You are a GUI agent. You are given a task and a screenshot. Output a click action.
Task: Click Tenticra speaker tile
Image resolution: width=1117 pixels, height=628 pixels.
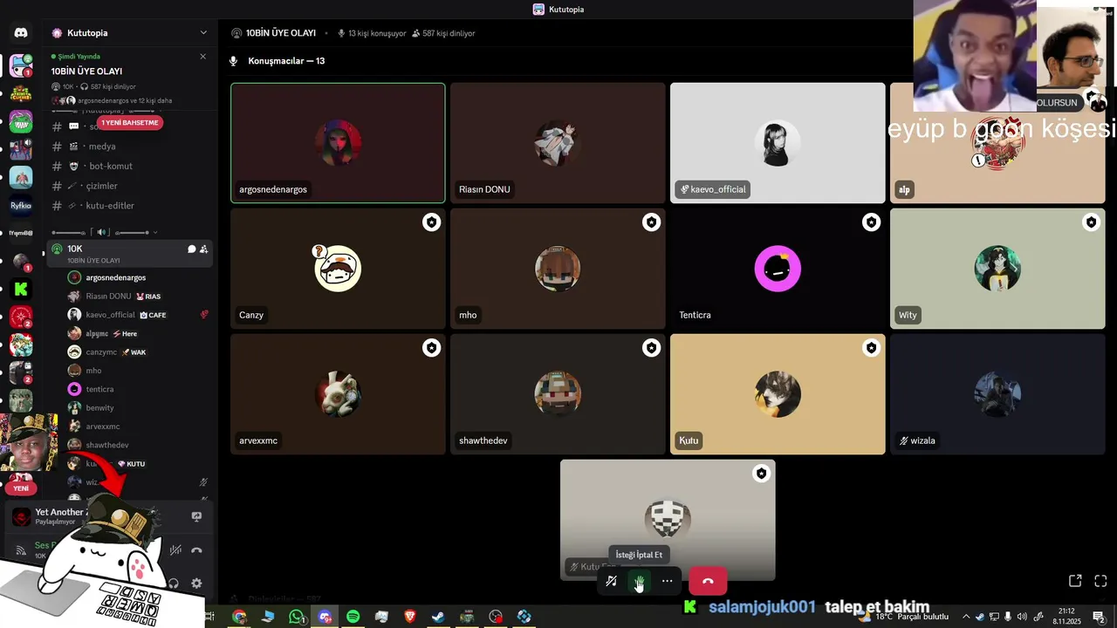[x=778, y=269]
